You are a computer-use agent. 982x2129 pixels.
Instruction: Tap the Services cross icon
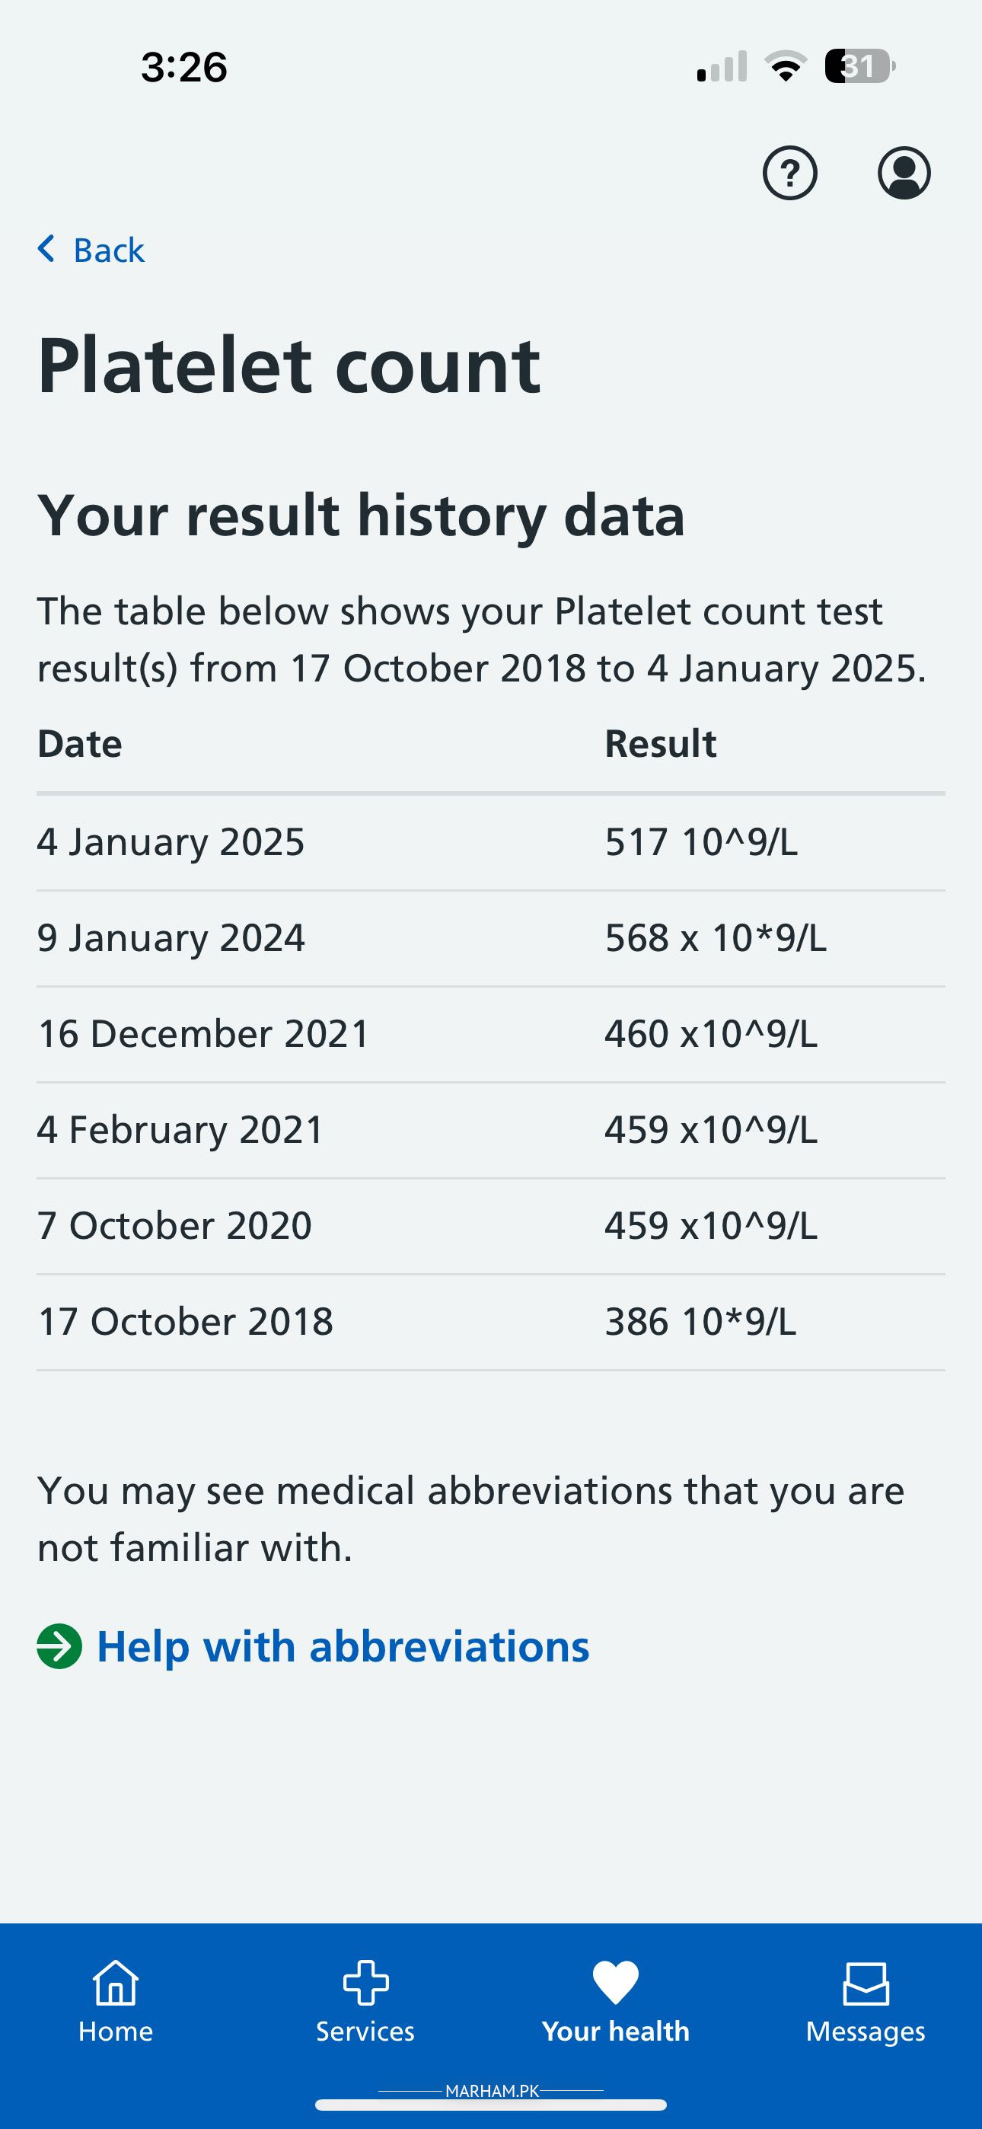click(365, 1983)
